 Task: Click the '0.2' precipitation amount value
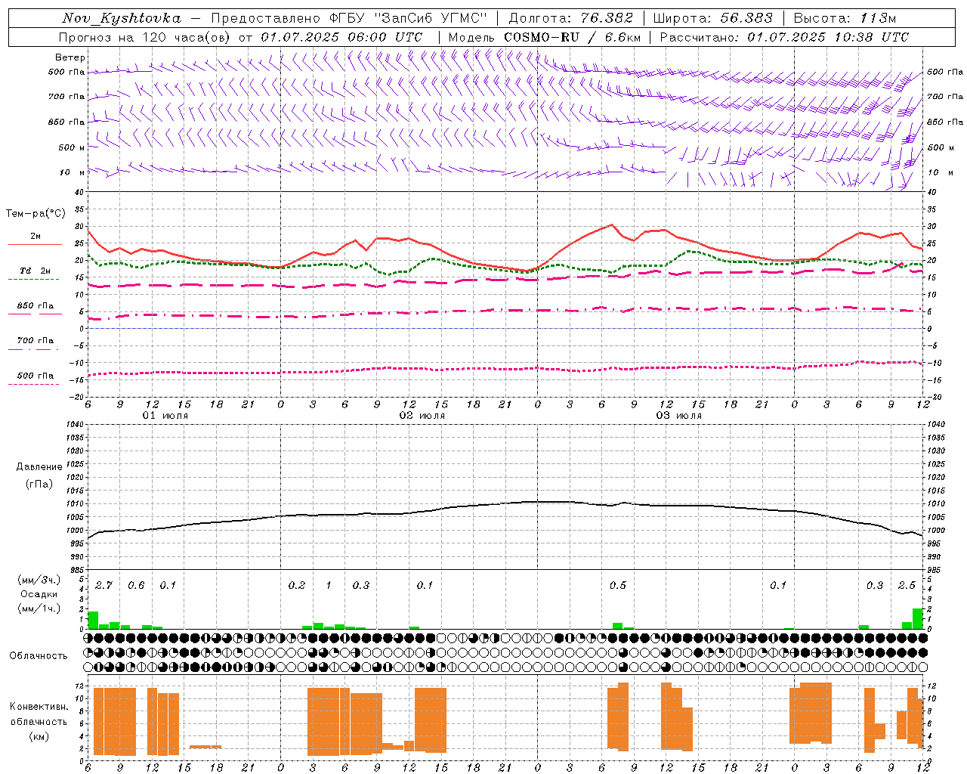[297, 586]
